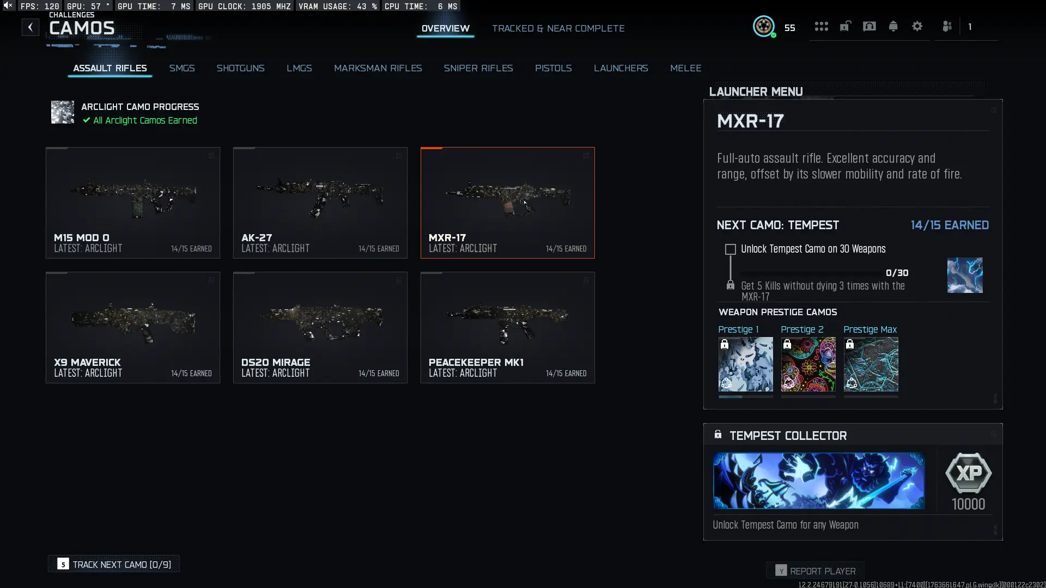Open Tracked & Near Complete tab
The height and width of the screenshot is (588, 1046).
[x=558, y=28]
